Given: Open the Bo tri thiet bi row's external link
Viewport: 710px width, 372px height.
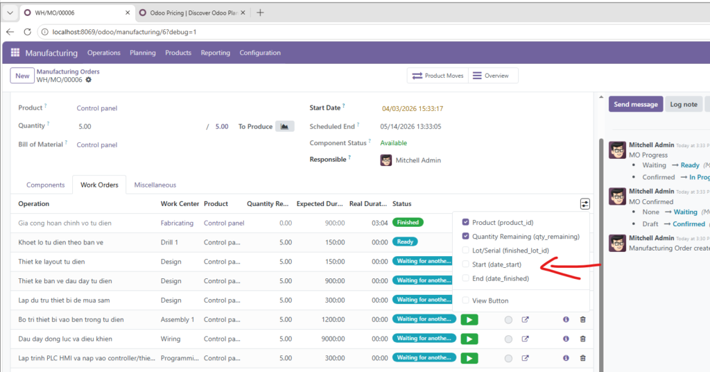Looking at the screenshot, I should point(526,320).
